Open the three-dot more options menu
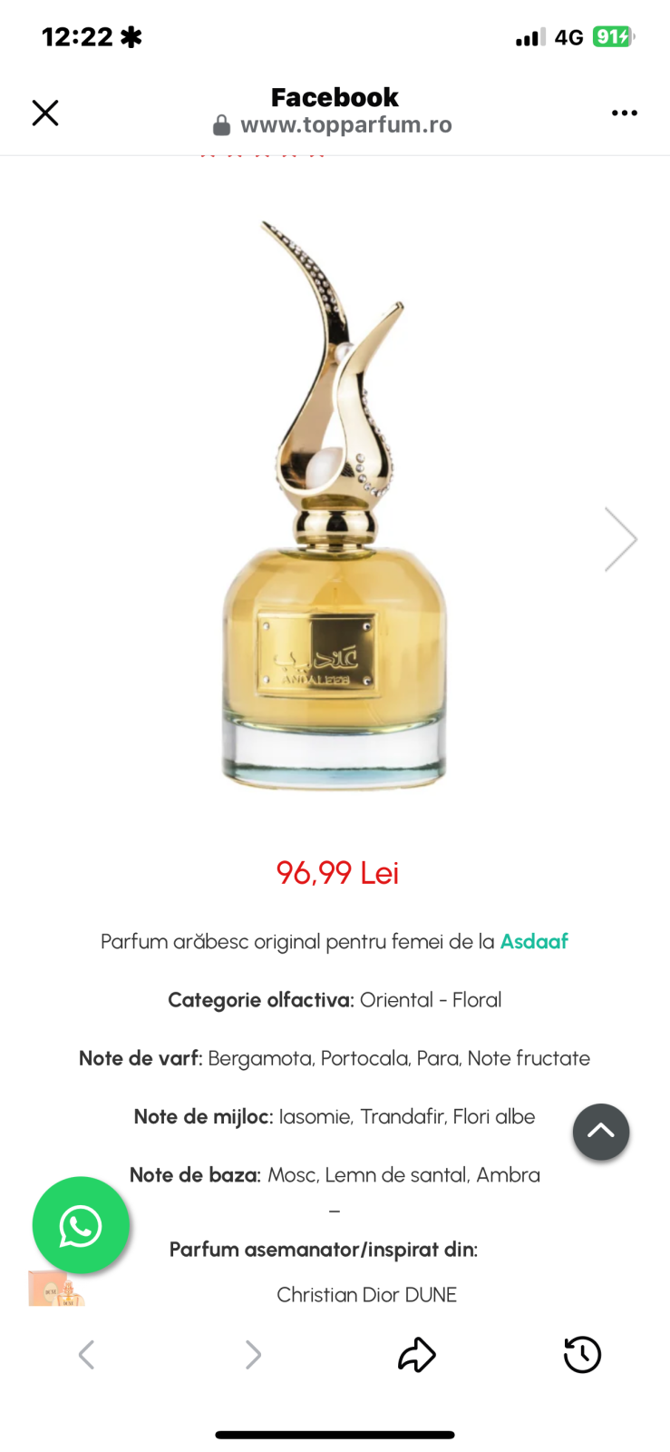670x1452 pixels. (x=624, y=113)
